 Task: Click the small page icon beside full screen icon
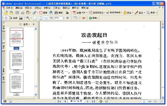click(x=10, y=101)
